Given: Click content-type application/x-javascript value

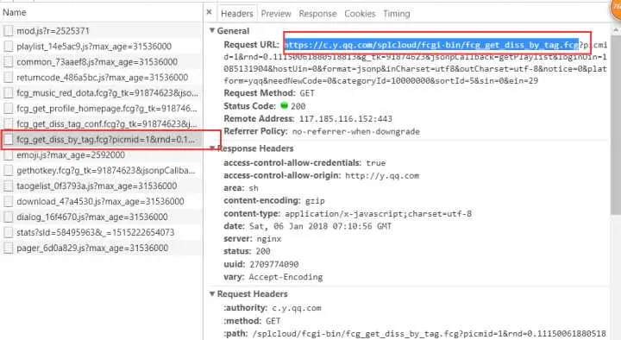Looking at the screenshot, I should click(x=379, y=214).
